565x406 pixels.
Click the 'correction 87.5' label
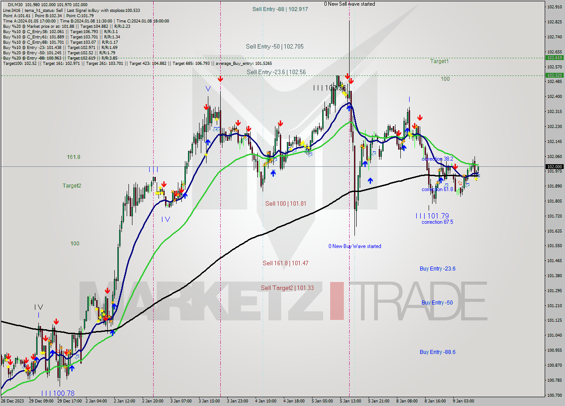(x=437, y=222)
